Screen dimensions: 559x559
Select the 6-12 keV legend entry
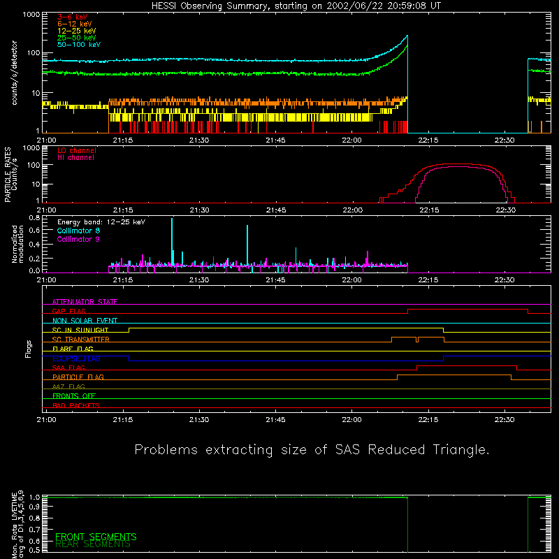click(x=75, y=24)
